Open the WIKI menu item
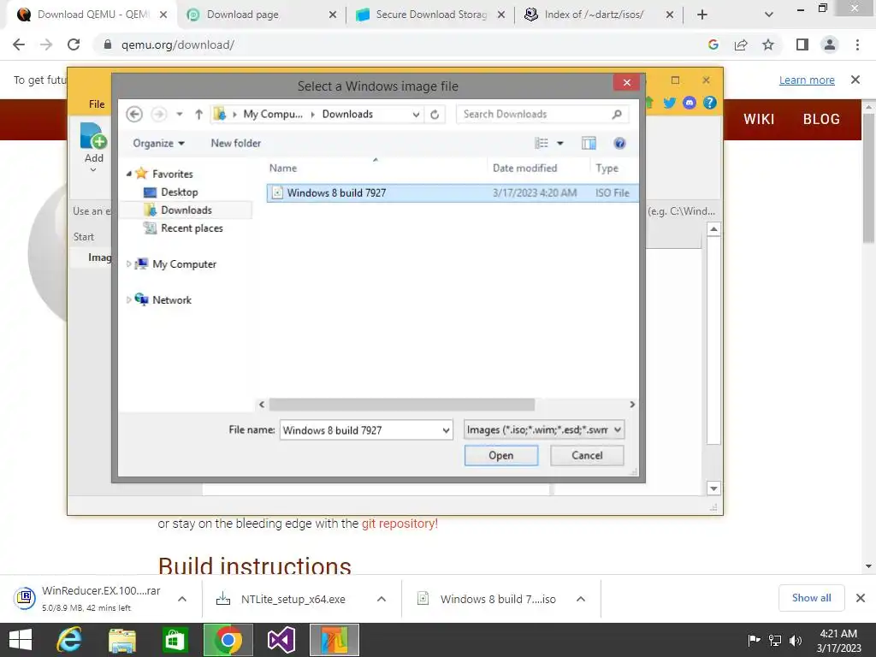The image size is (876, 657). pos(759,119)
